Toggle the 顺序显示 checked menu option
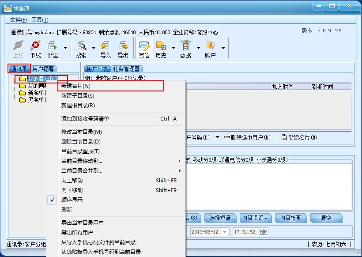This screenshot has width=362, height=257. point(72,200)
